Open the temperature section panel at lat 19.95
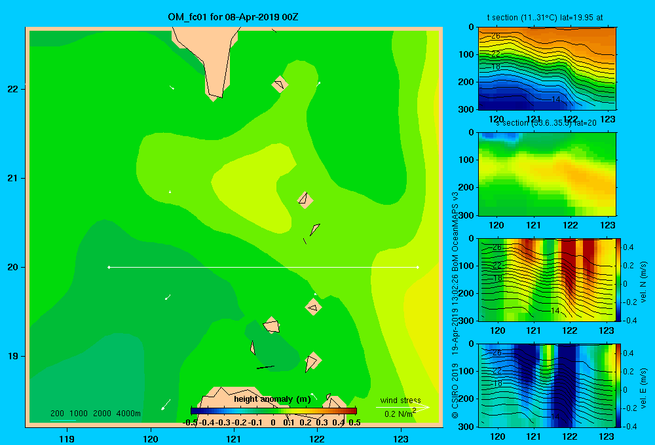 point(547,69)
